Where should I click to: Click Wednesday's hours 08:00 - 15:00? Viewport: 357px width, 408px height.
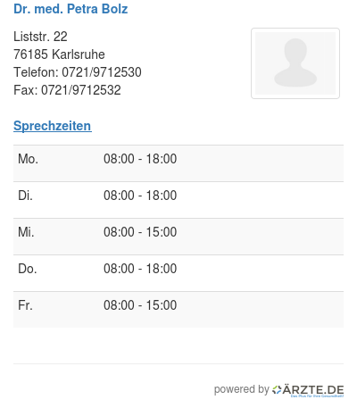[x=140, y=232]
